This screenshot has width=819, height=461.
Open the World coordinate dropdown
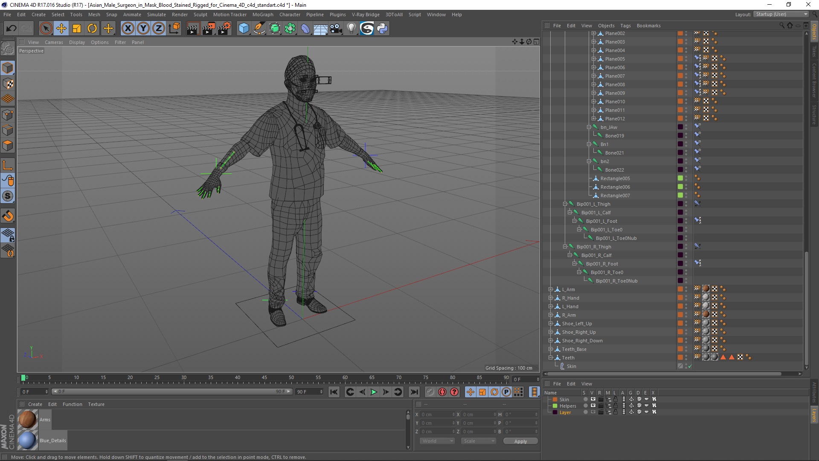(437, 441)
